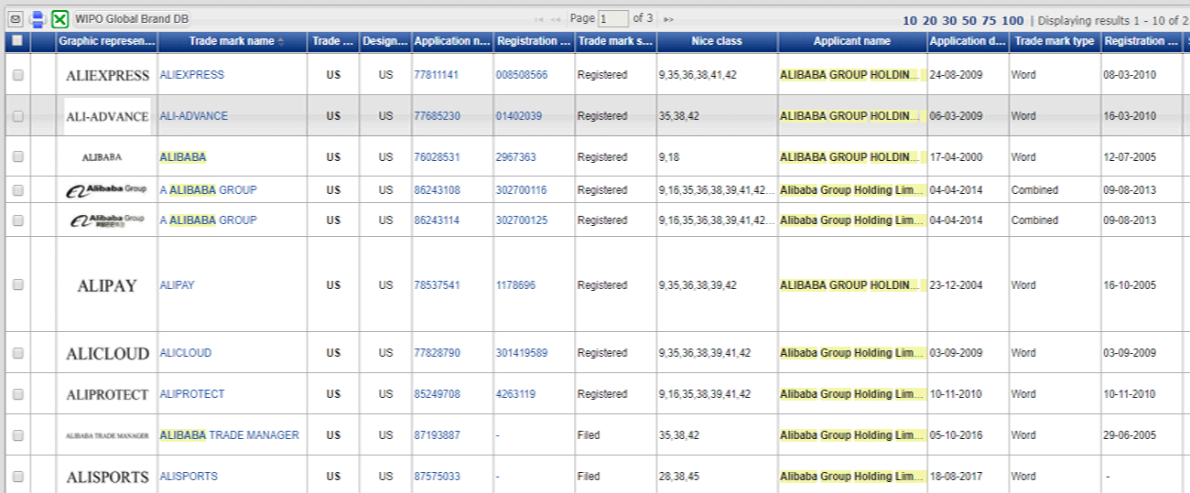1190x493 pixels.
Task: Export results with the green Excel icon
Action: [x=59, y=18]
